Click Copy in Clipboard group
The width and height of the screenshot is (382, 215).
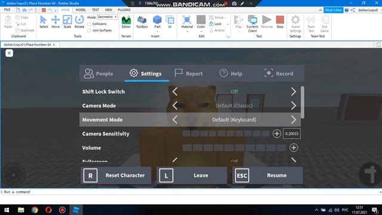pyautogui.click(x=22, y=17)
